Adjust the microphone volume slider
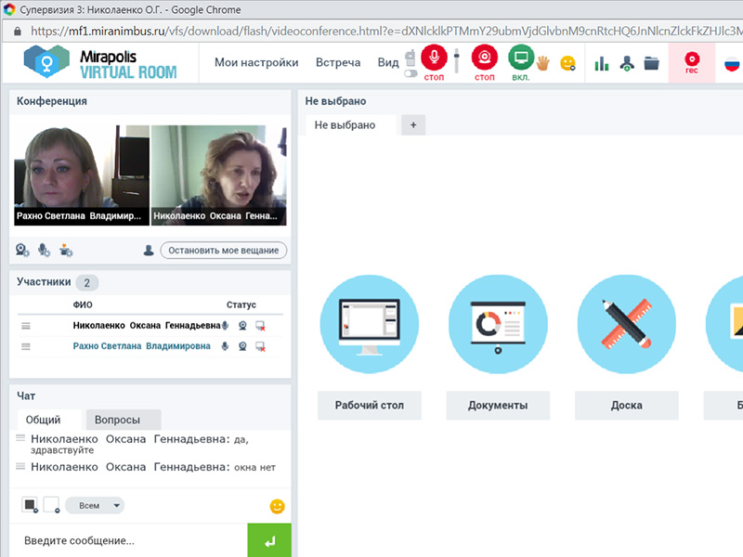The width and height of the screenshot is (743, 557). pos(456,60)
